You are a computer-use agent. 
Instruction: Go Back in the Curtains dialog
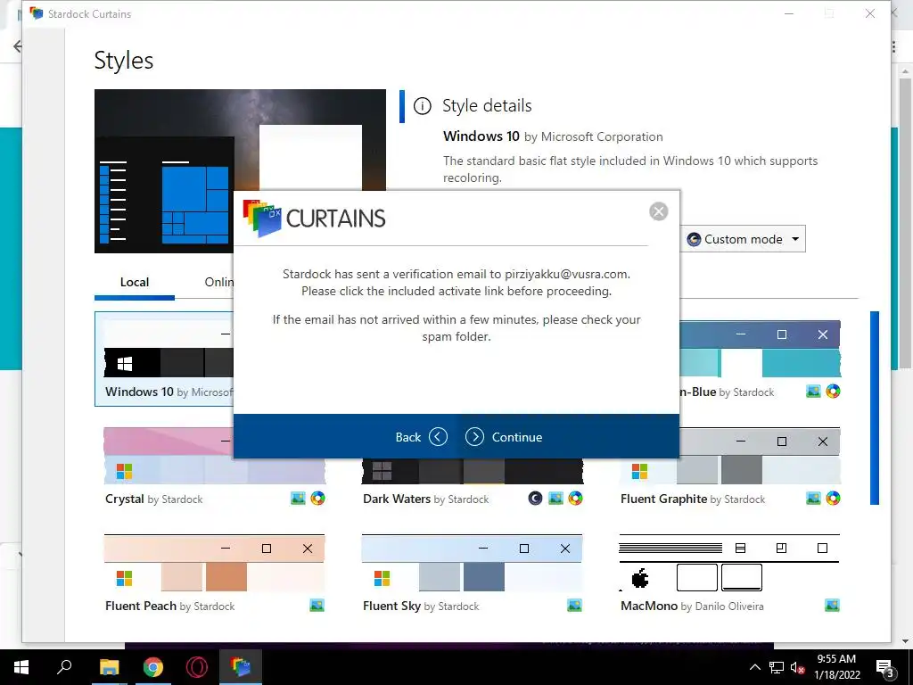pos(421,437)
